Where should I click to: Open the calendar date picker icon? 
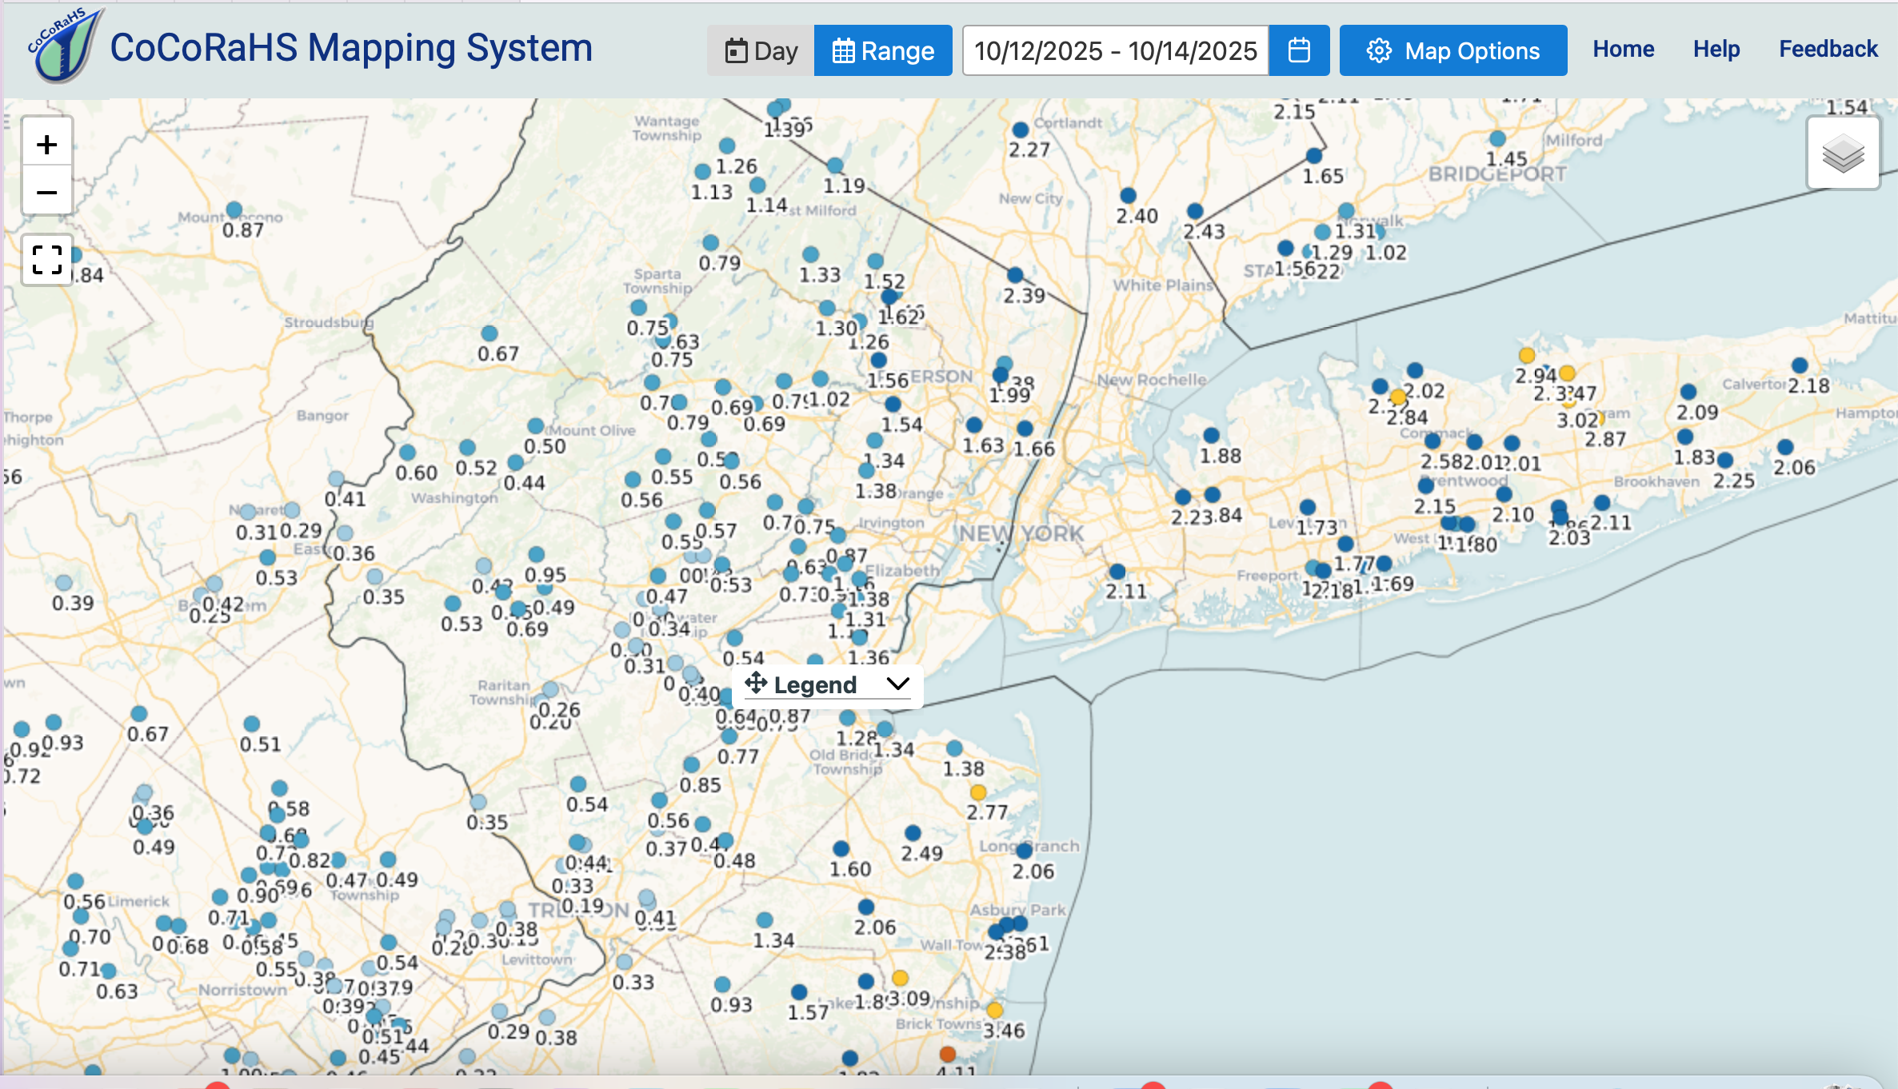[1299, 50]
